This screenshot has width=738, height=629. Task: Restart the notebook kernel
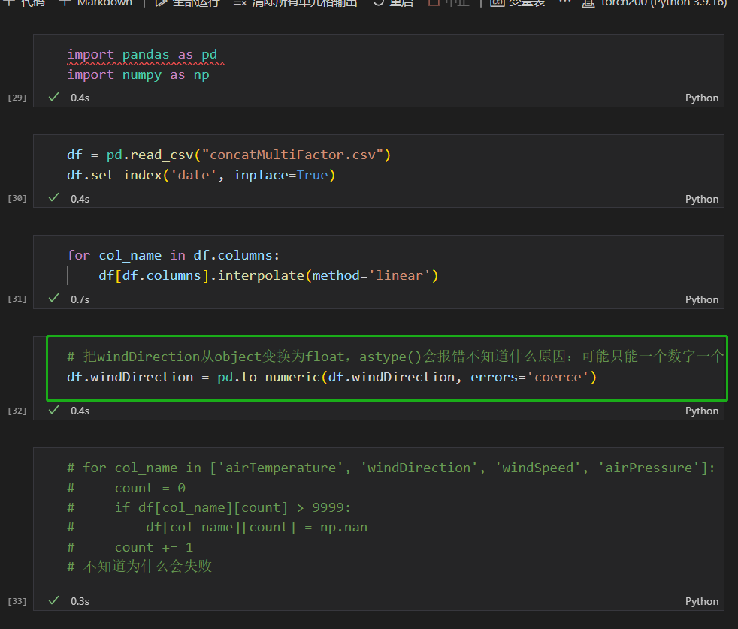point(393,3)
